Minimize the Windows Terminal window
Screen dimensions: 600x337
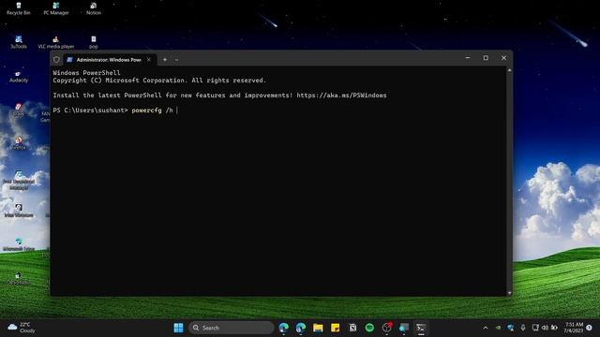(x=468, y=58)
